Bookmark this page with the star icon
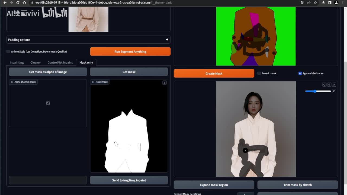 click(315, 3)
